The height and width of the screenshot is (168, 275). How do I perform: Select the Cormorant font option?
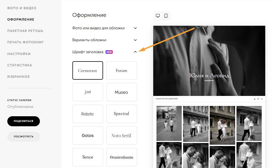point(88,70)
